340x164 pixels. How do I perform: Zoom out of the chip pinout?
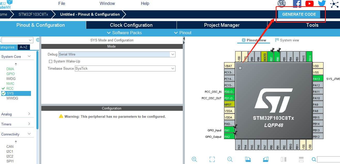230,159
